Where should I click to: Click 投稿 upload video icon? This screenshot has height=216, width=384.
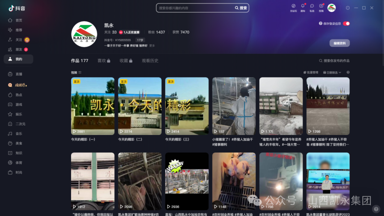coord(321,8)
